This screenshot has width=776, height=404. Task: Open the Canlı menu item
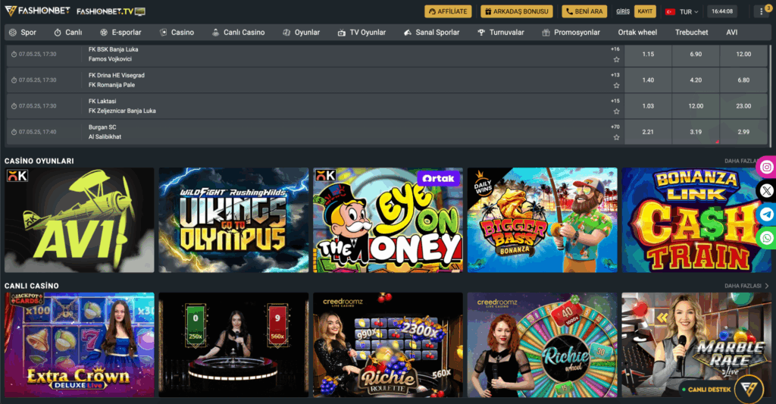[67, 32]
